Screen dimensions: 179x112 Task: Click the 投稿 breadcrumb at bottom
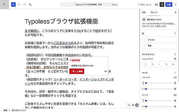click(5, 111)
